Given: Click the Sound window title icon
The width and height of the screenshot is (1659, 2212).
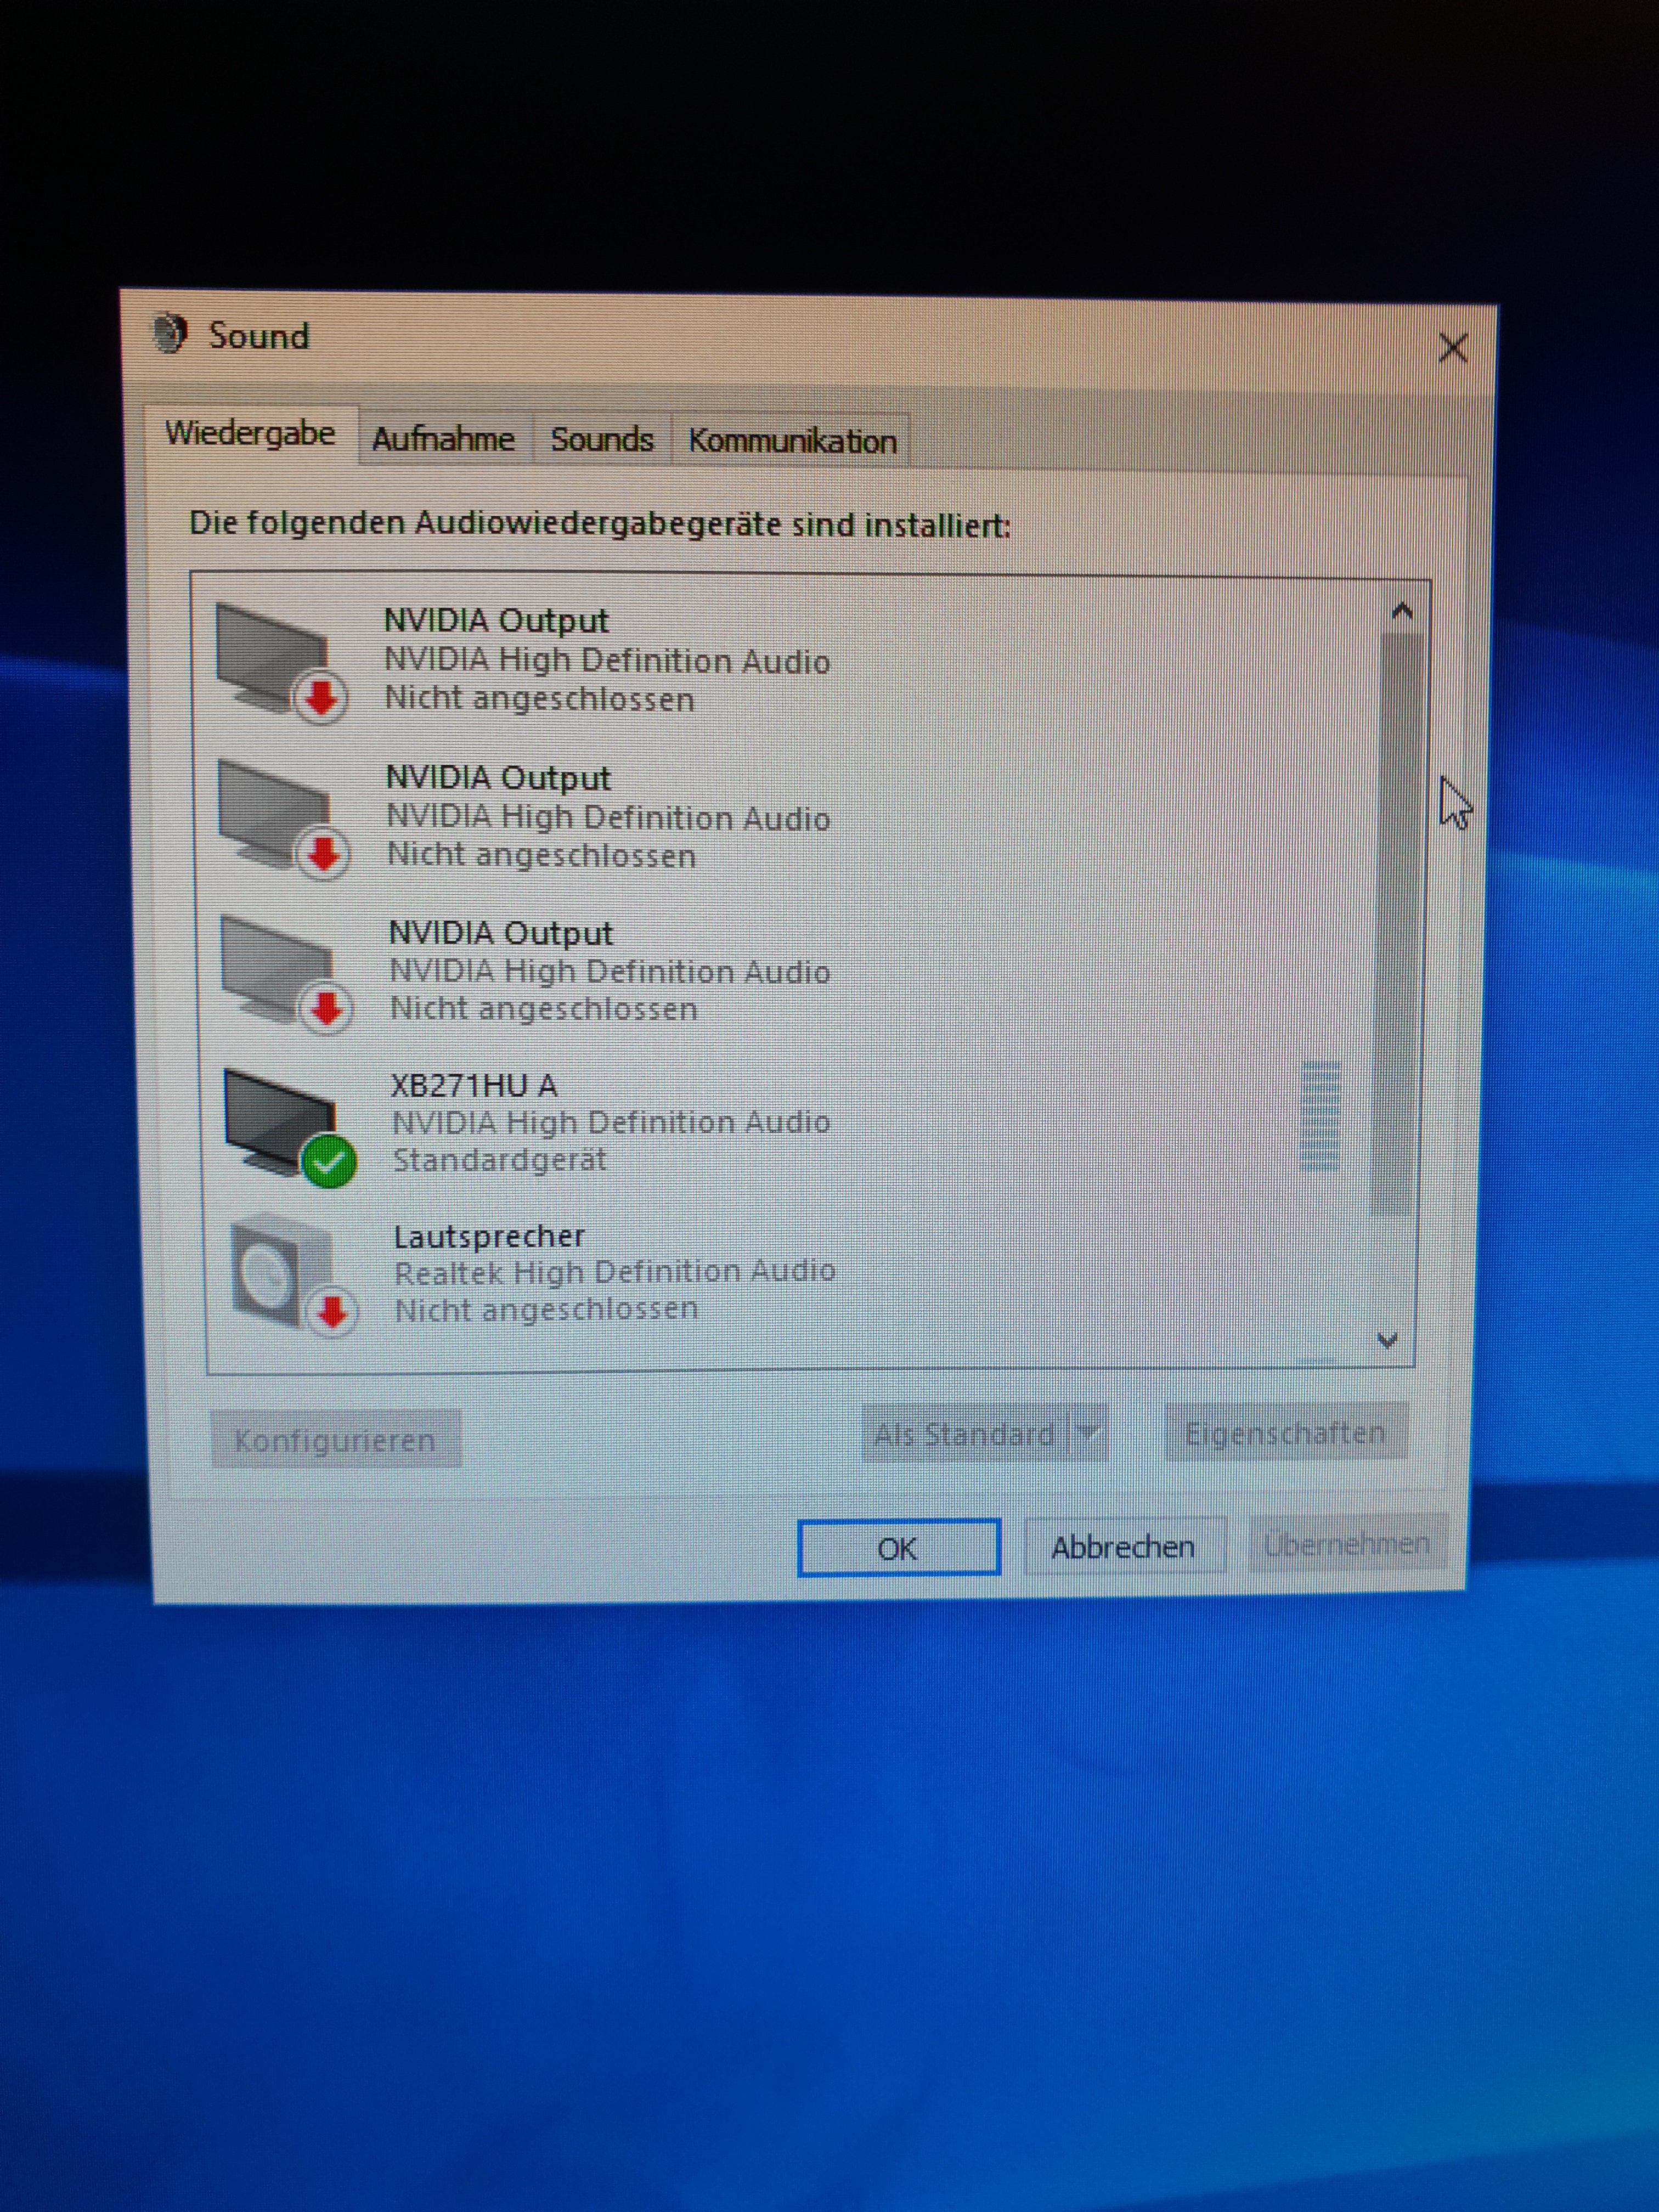Looking at the screenshot, I should tap(170, 334).
